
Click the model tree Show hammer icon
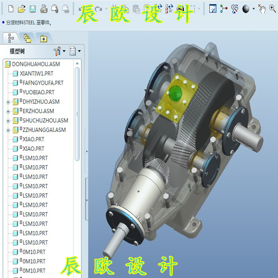coord(57,51)
